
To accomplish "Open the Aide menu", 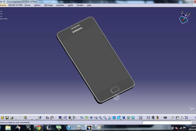I will (89, 5).
